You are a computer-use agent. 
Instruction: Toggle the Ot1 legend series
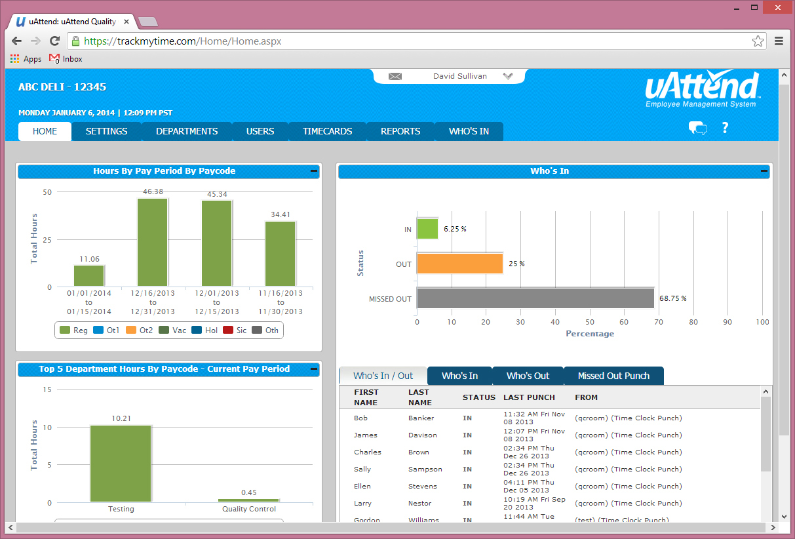tap(106, 330)
